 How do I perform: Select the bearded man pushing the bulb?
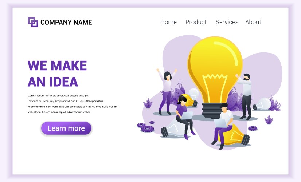[245, 96]
